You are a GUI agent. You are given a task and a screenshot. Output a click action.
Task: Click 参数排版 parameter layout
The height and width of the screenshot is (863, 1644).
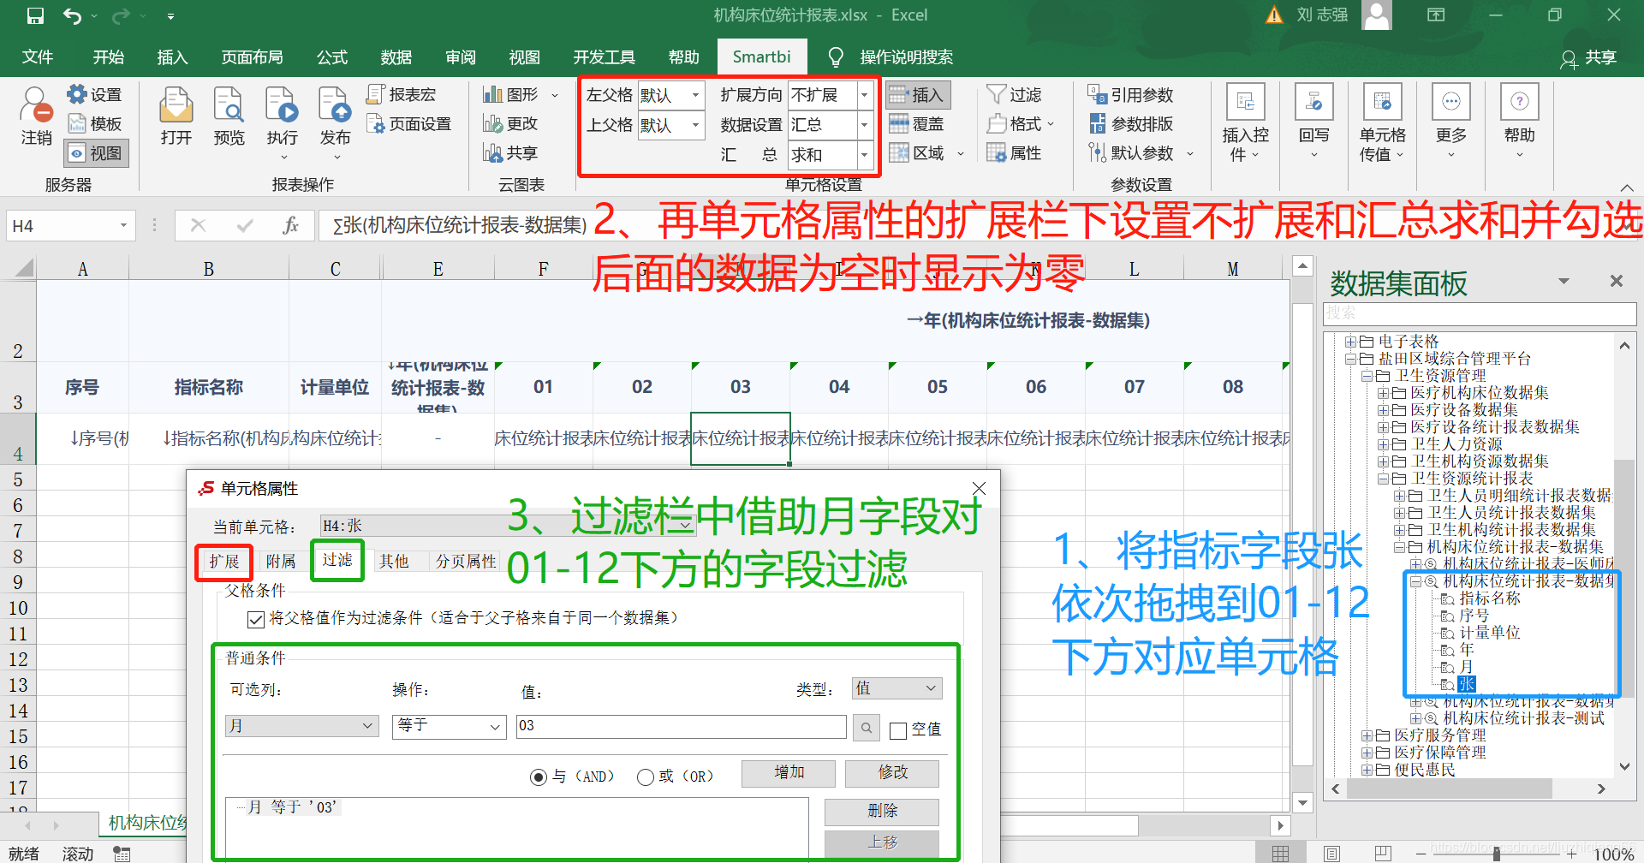point(1131,124)
